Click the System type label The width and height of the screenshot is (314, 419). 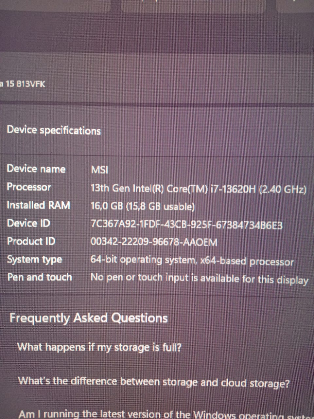pos(35,260)
